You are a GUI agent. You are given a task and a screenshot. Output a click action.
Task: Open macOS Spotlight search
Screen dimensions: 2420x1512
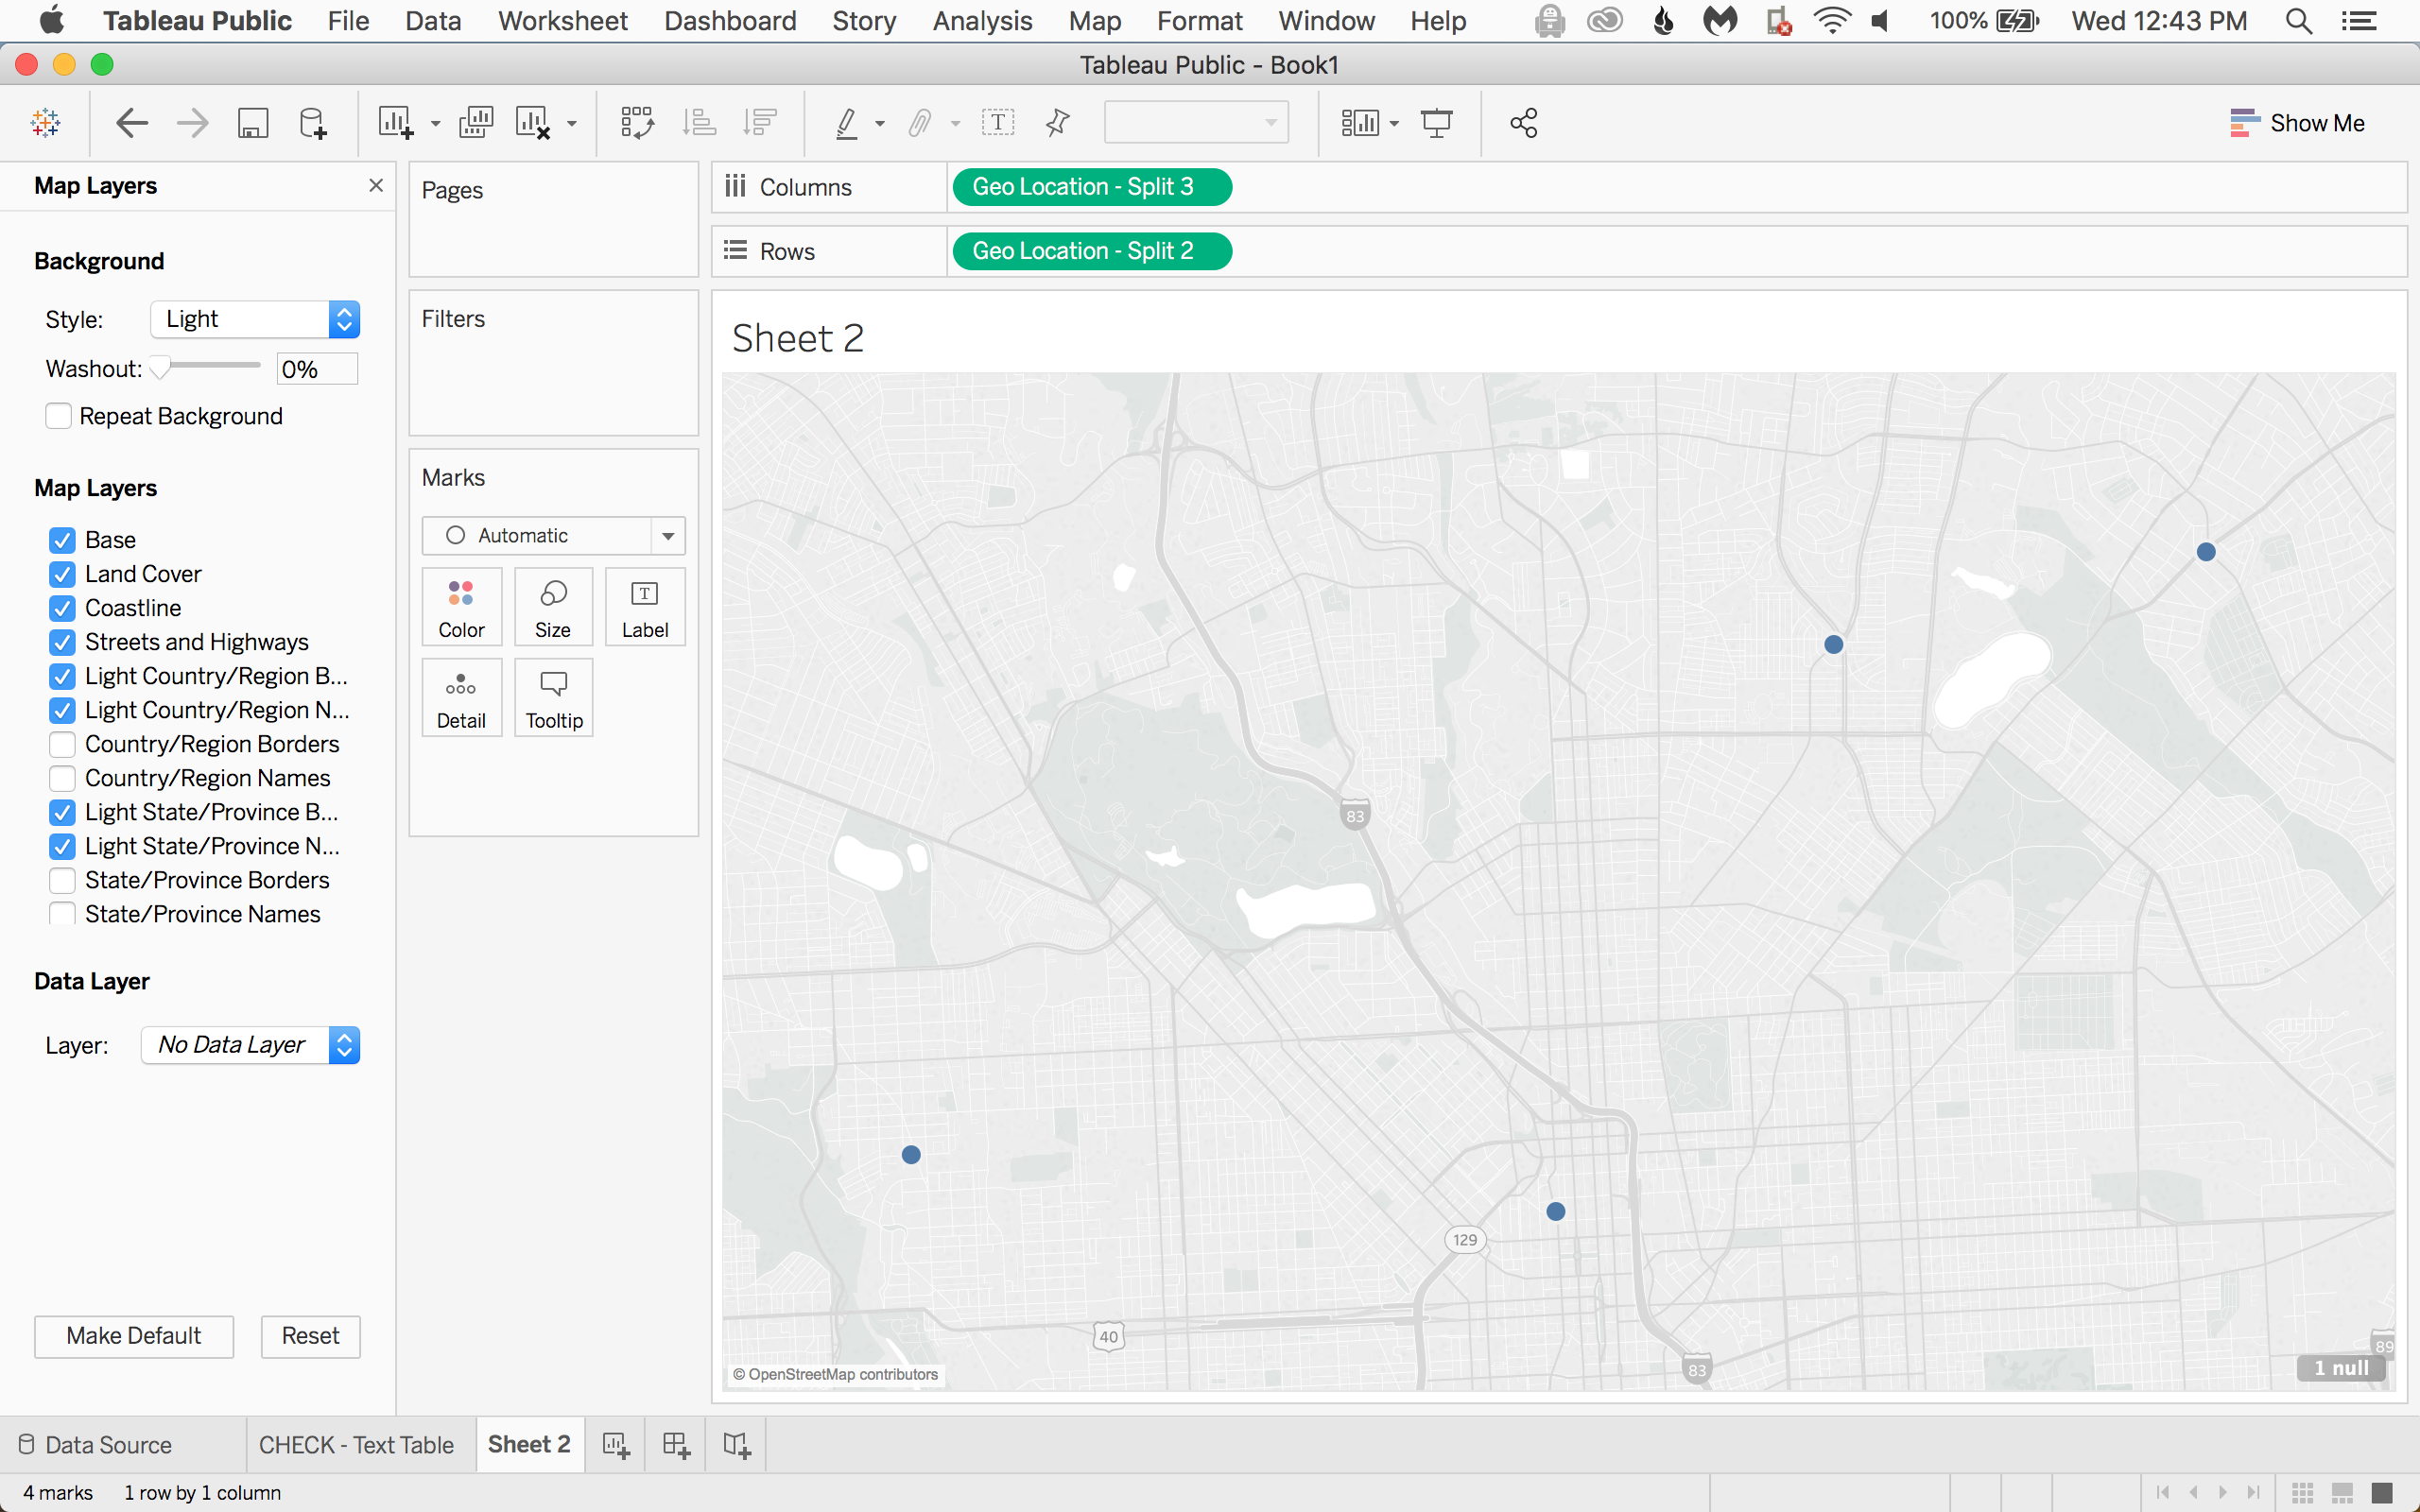(2298, 21)
